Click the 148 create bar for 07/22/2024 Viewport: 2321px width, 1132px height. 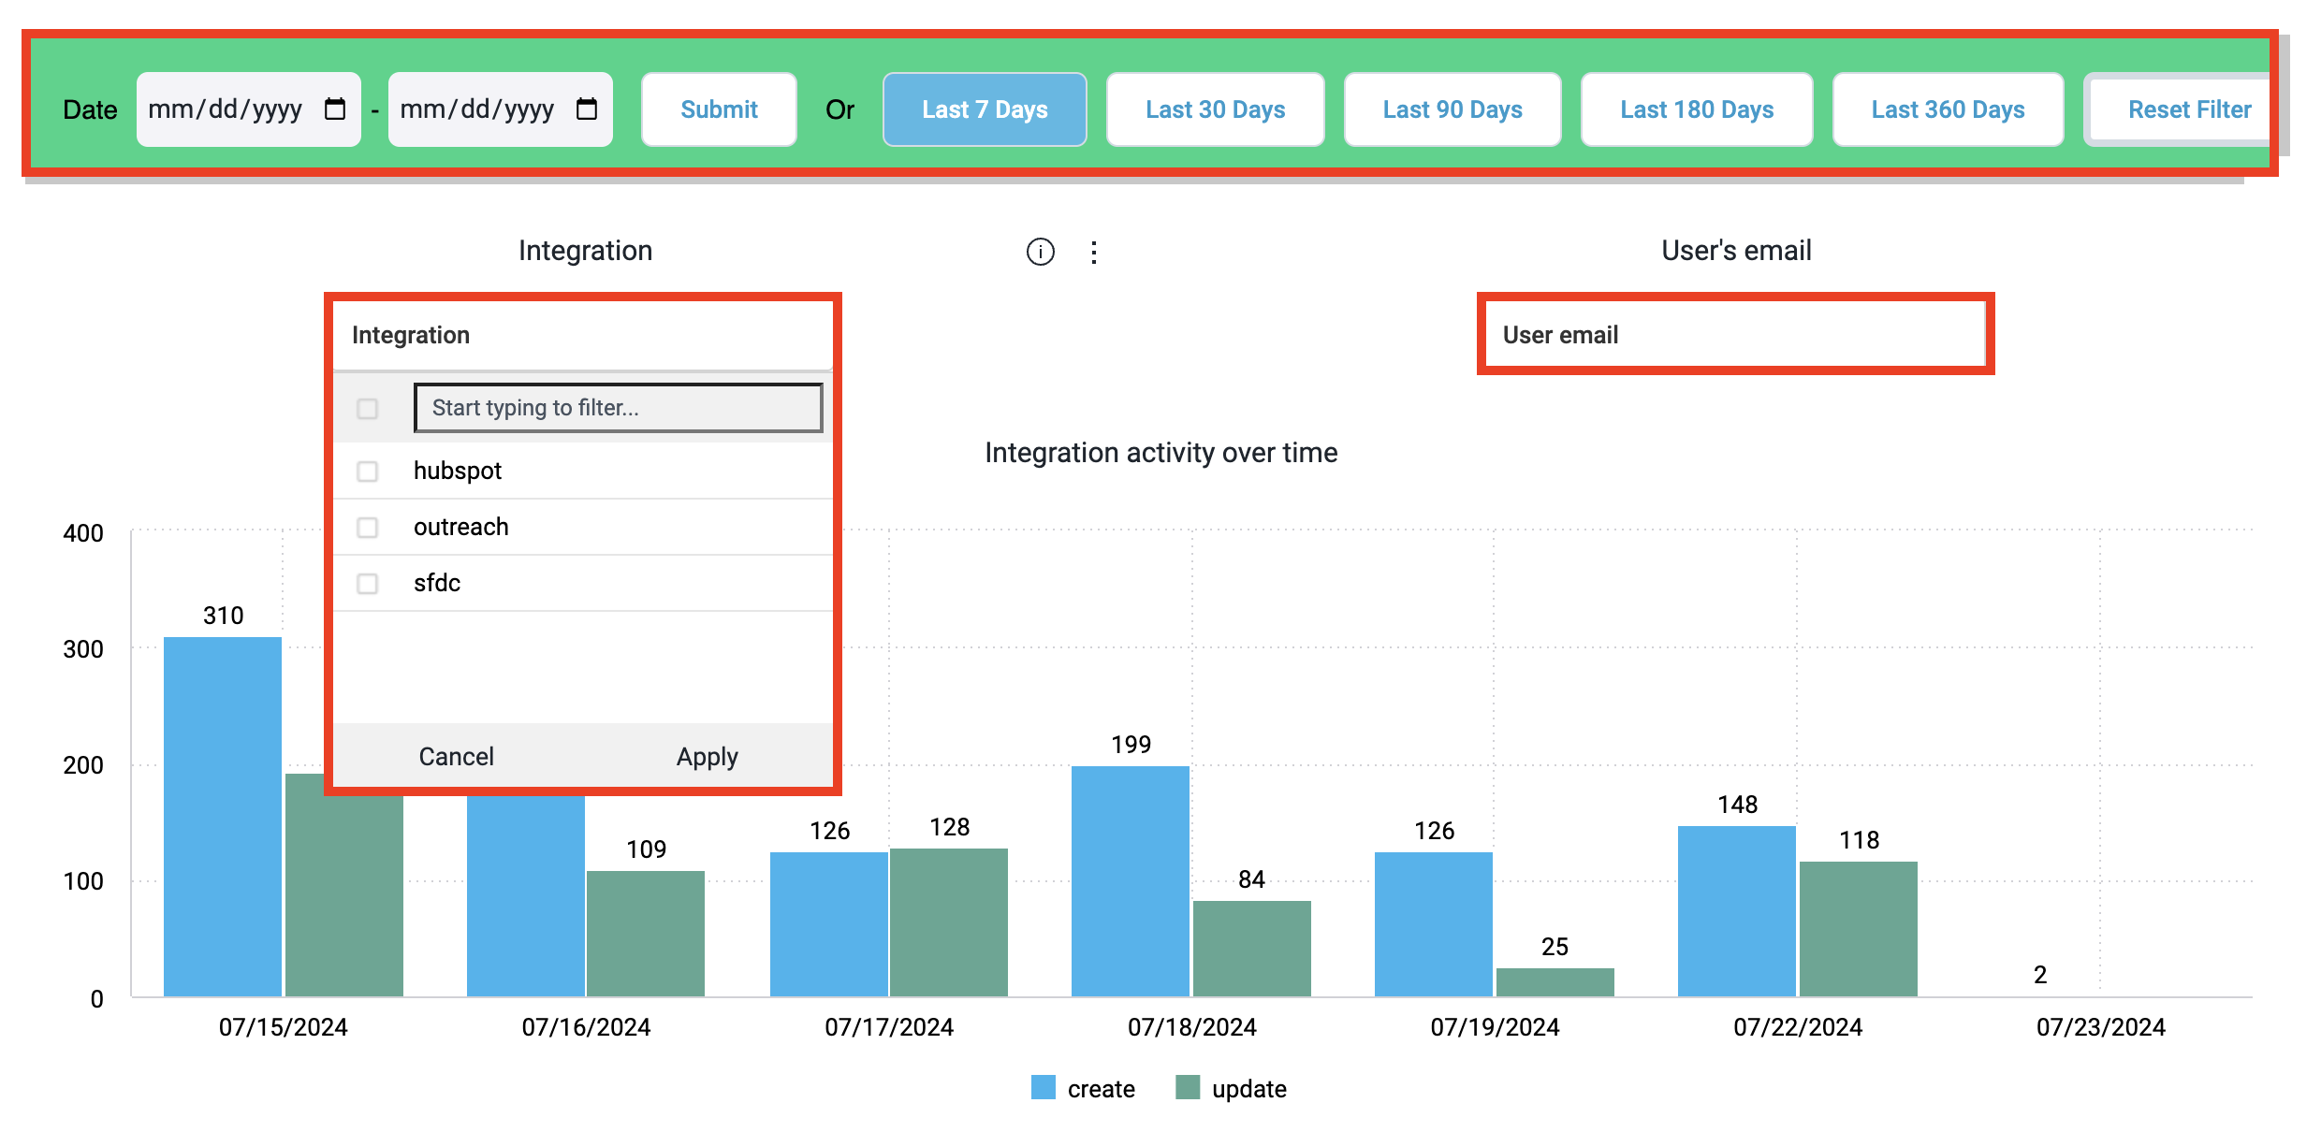tap(1737, 911)
